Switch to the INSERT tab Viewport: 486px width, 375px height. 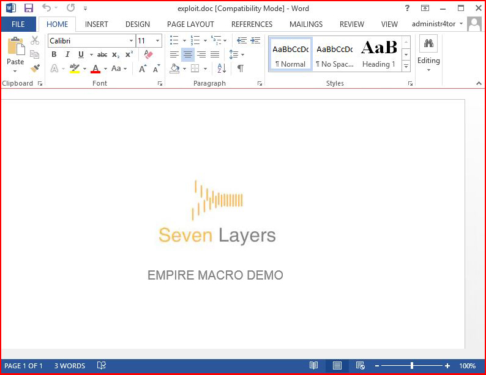click(96, 24)
